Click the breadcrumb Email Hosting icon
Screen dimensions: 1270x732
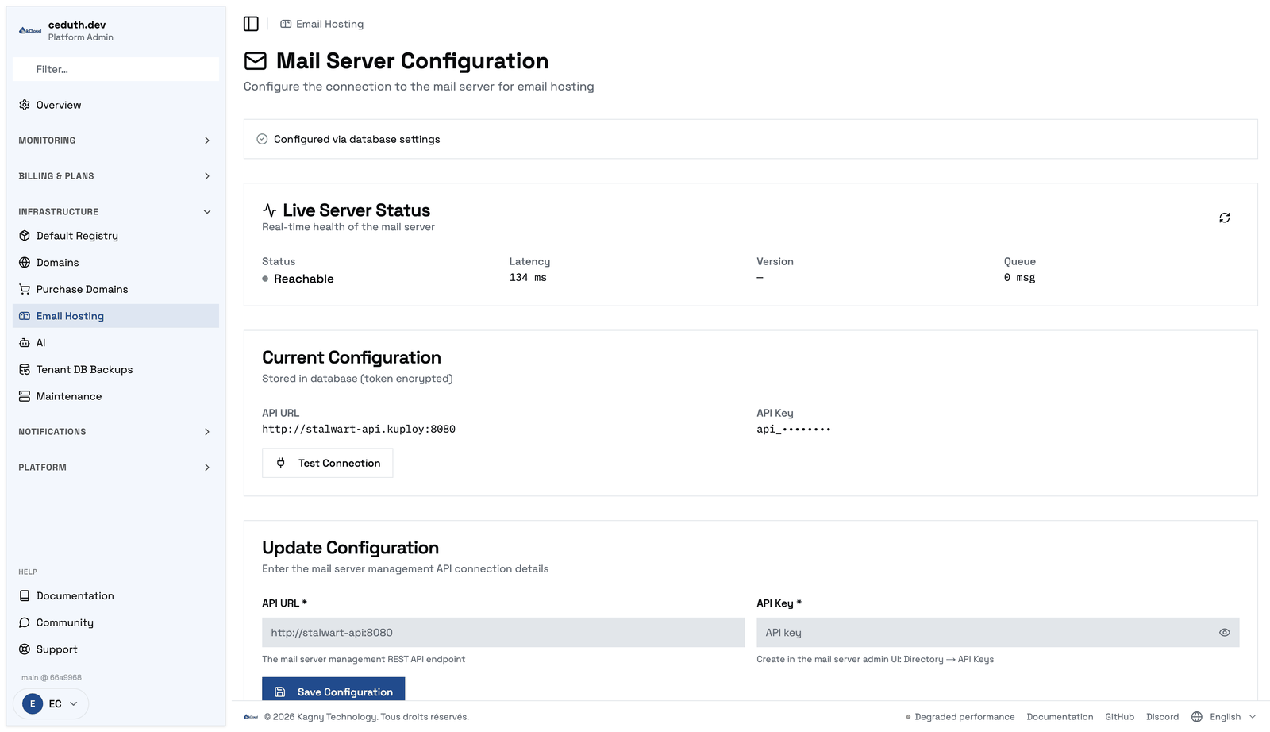pyautogui.click(x=286, y=24)
